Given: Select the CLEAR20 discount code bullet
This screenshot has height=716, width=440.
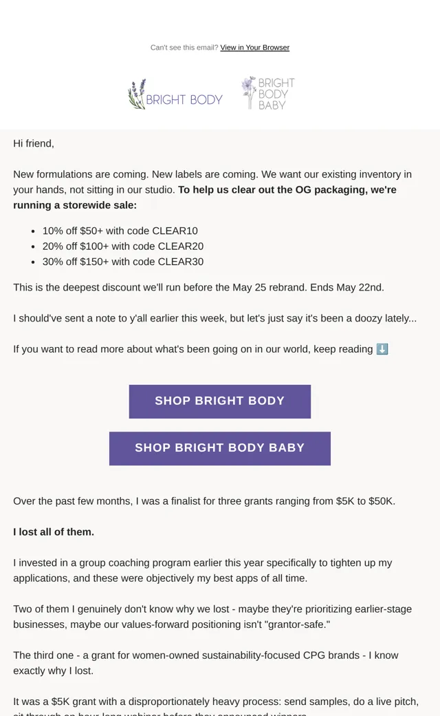Looking at the screenshot, I should coord(123,246).
